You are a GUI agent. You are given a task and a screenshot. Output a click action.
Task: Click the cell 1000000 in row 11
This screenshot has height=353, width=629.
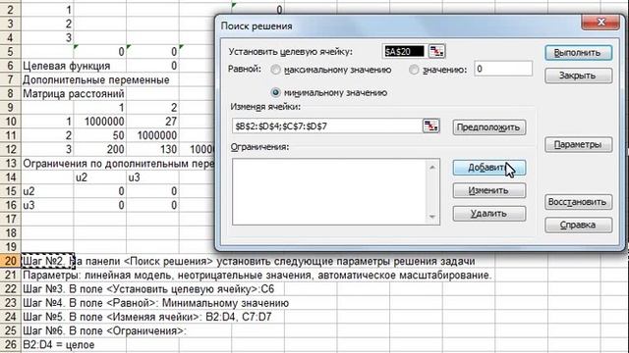click(x=153, y=135)
